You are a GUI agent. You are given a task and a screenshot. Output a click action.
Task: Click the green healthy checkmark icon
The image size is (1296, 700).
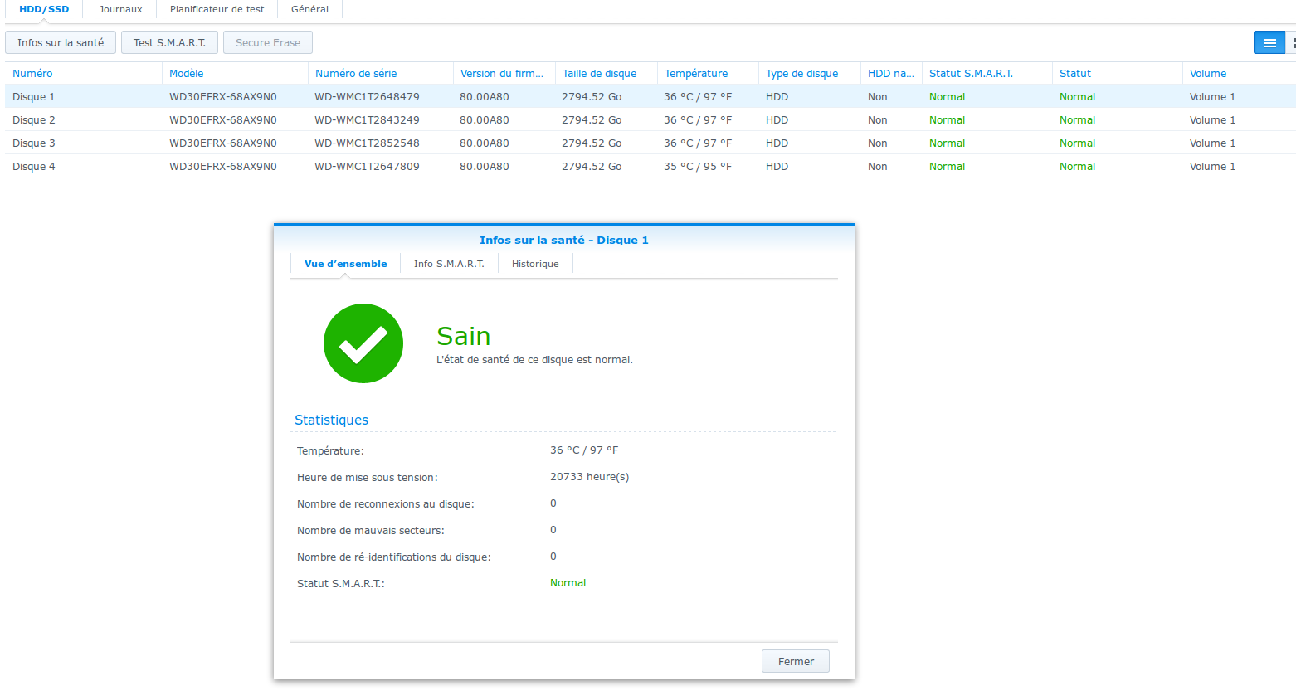[x=363, y=343]
